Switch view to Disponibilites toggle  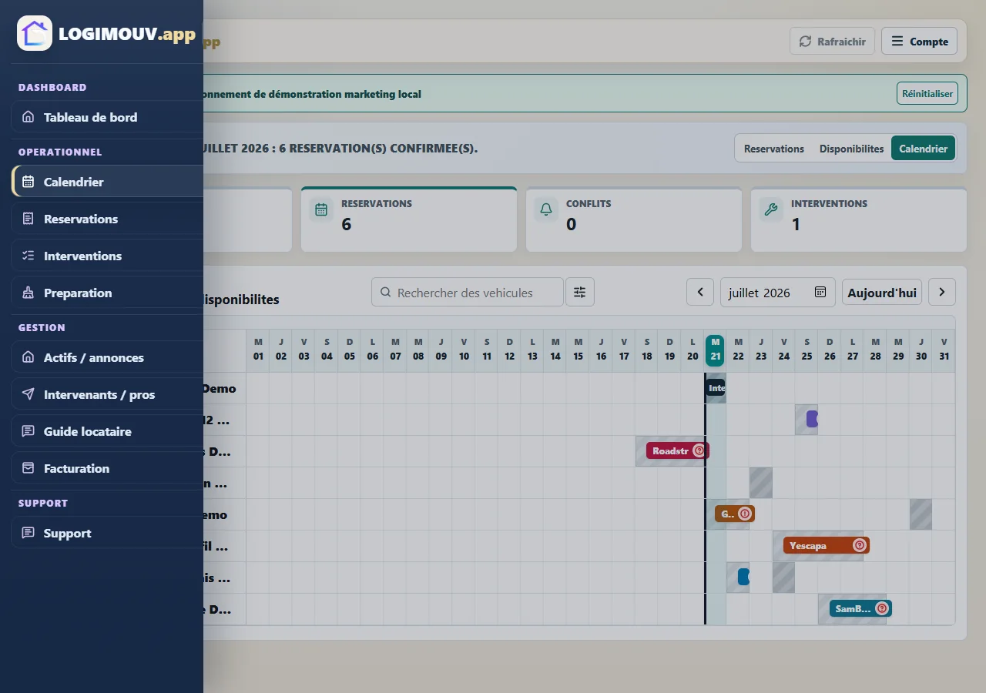[x=851, y=149]
